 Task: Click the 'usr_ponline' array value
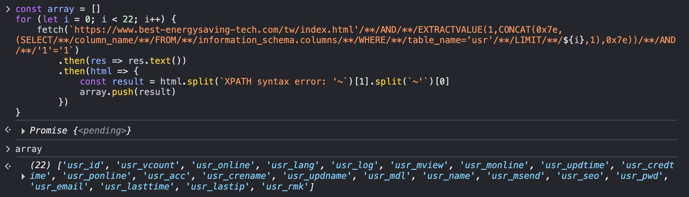[97, 176]
